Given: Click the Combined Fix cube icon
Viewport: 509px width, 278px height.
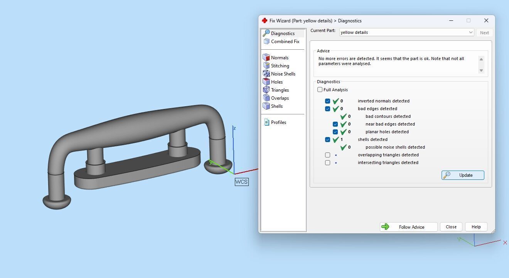Looking at the screenshot, I should (x=266, y=42).
